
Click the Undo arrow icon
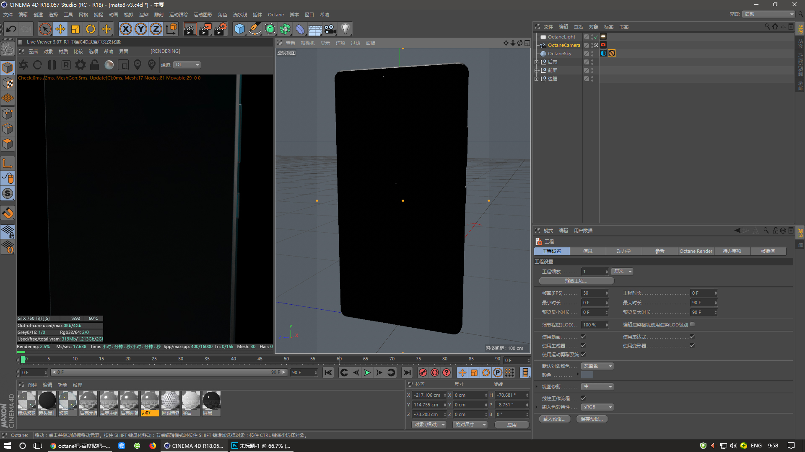click(11, 29)
